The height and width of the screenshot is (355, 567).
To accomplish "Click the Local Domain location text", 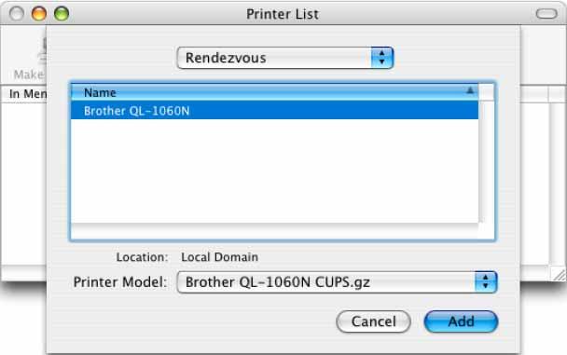I will click(x=219, y=257).
